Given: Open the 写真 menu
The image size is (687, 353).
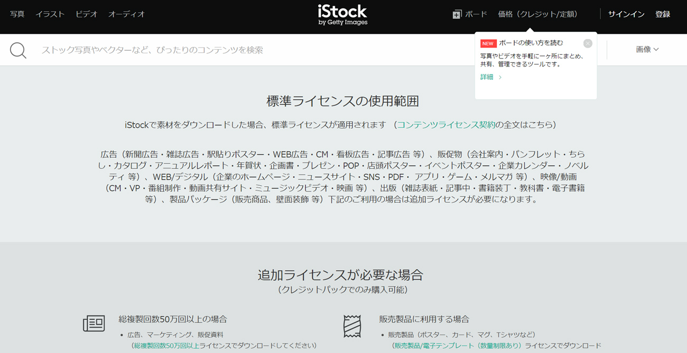Looking at the screenshot, I should (17, 14).
